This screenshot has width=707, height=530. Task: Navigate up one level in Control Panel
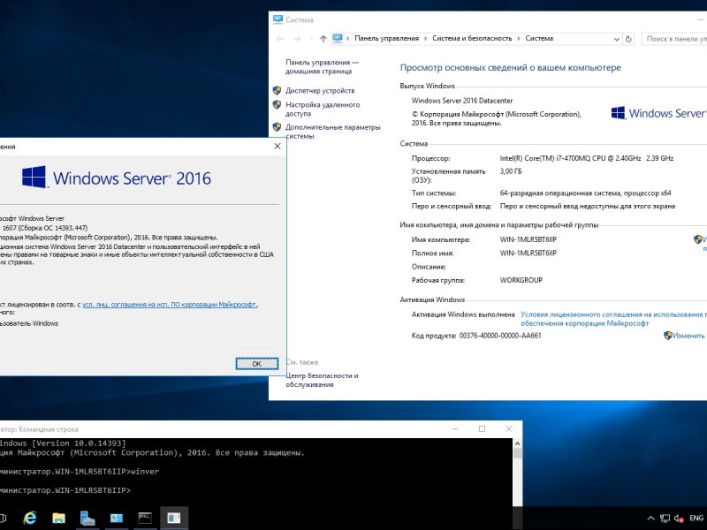(323, 39)
